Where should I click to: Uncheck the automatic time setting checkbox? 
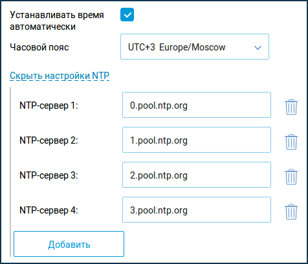click(x=127, y=15)
